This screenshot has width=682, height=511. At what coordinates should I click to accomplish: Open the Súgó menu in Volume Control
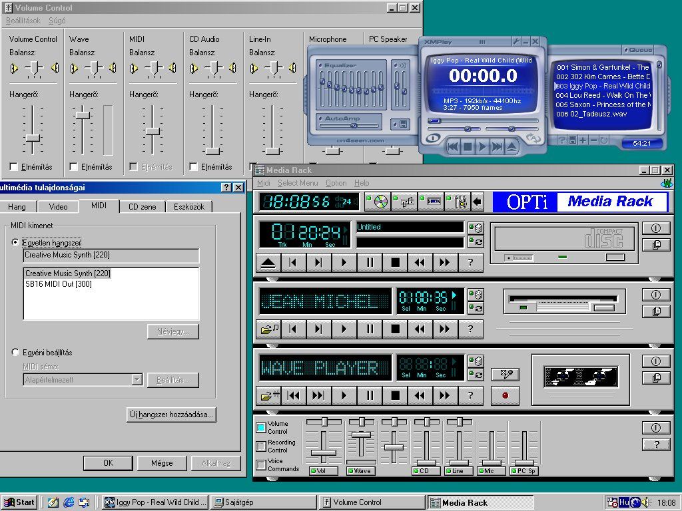pyautogui.click(x=57, y=21)
